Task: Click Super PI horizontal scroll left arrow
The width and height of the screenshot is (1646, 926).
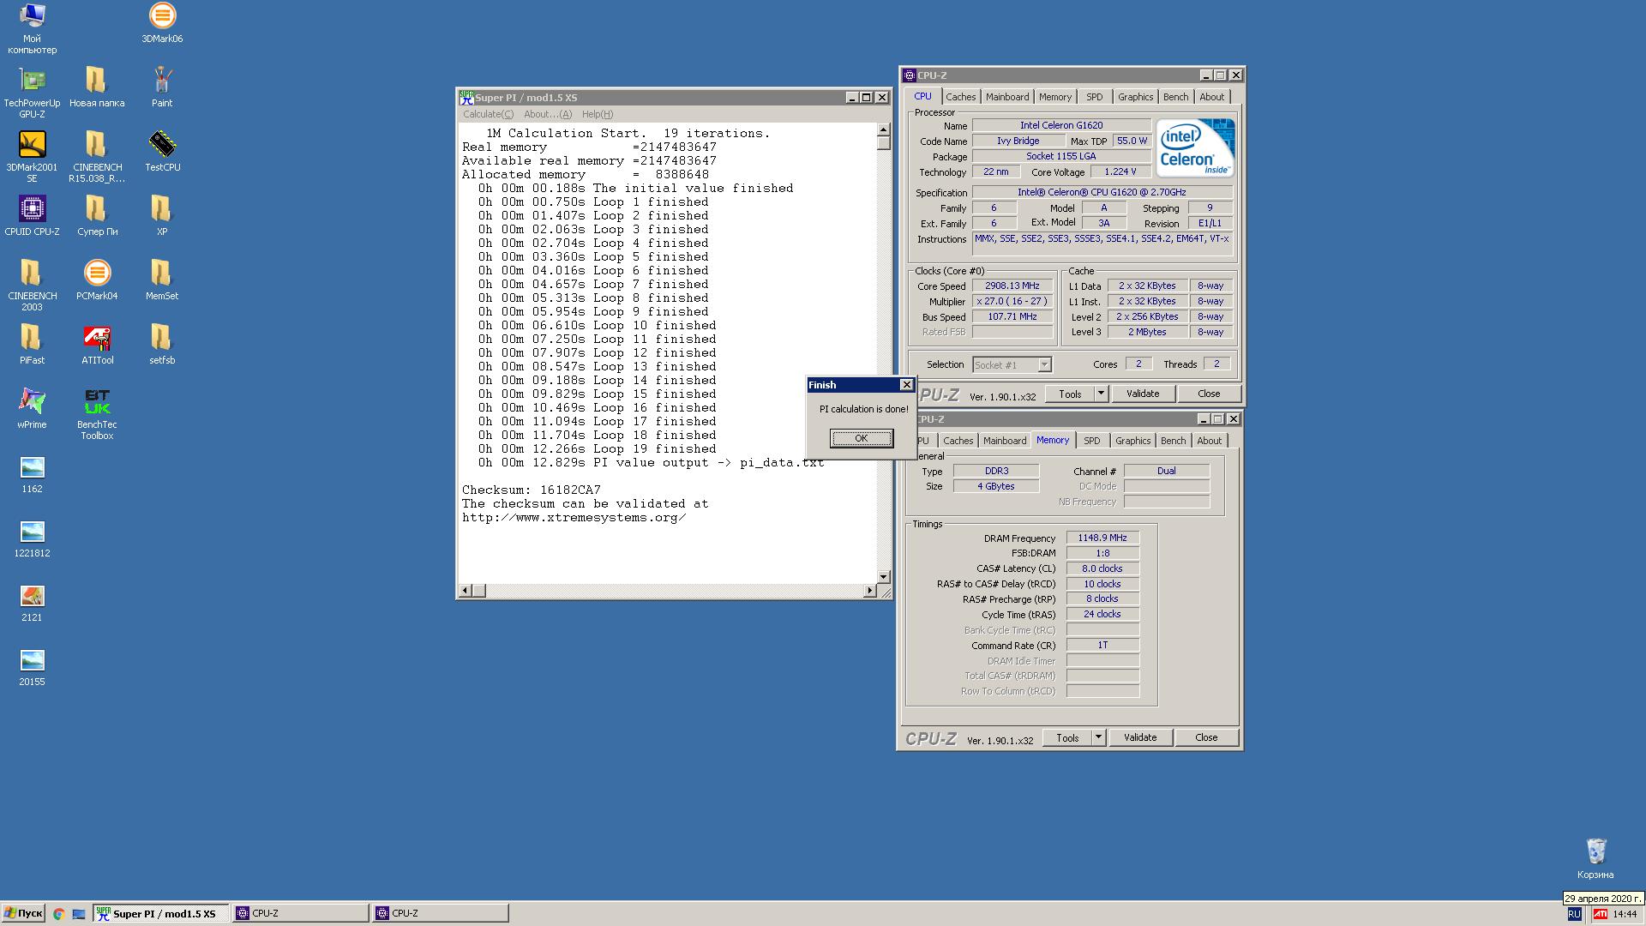Action: (466, 591)
